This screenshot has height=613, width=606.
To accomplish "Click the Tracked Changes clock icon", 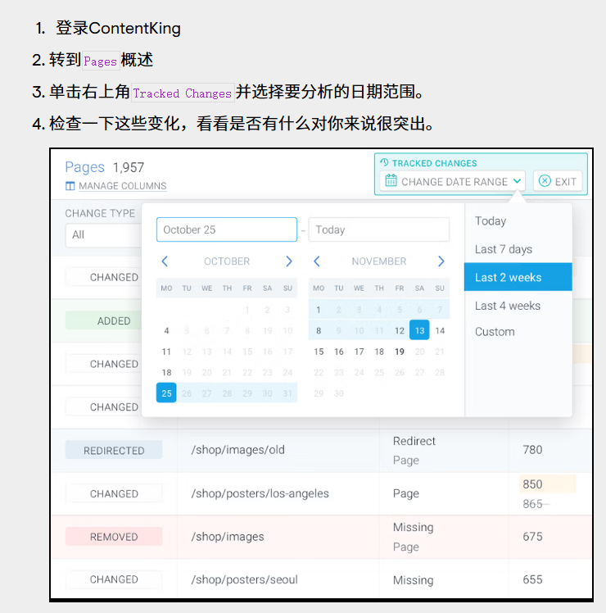I will point(385,163).
